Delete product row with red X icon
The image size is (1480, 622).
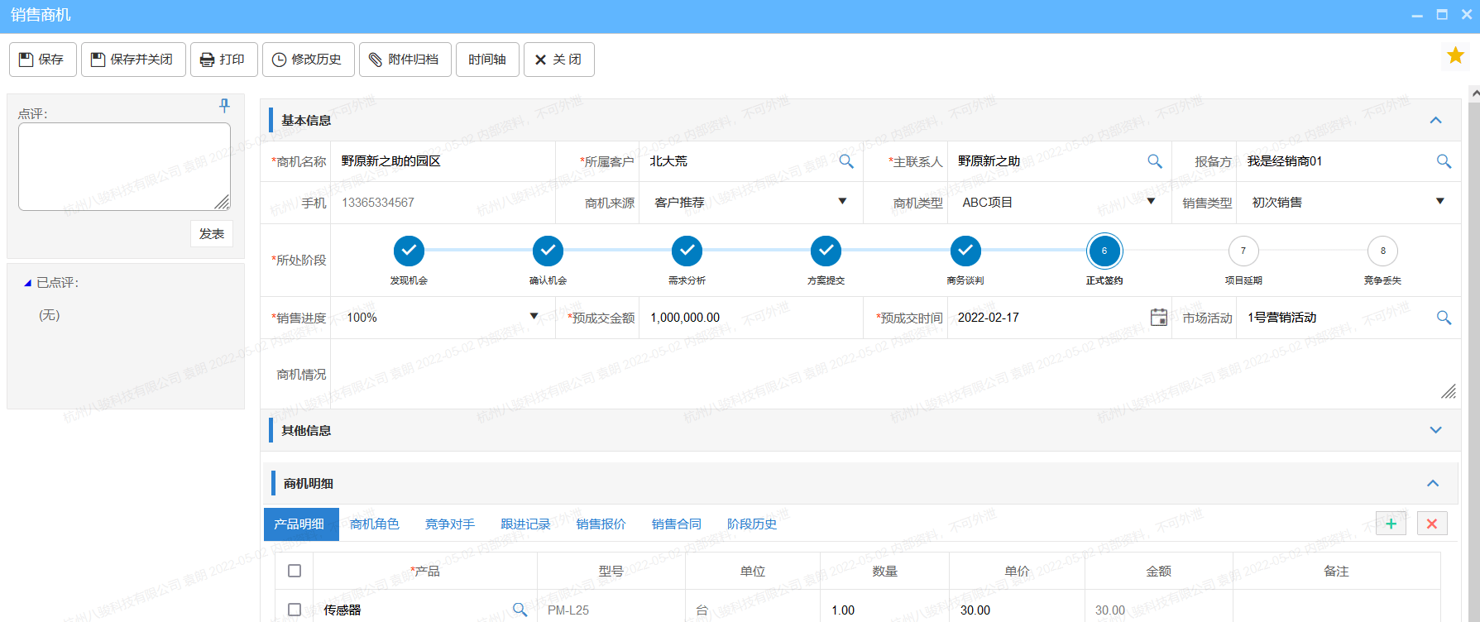coord(1431,524)
